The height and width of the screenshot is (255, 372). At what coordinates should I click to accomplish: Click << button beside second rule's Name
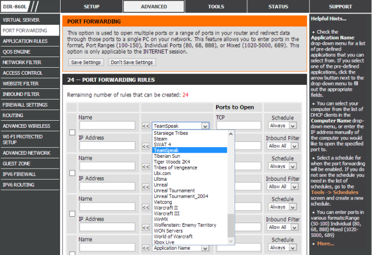(145, 167)
